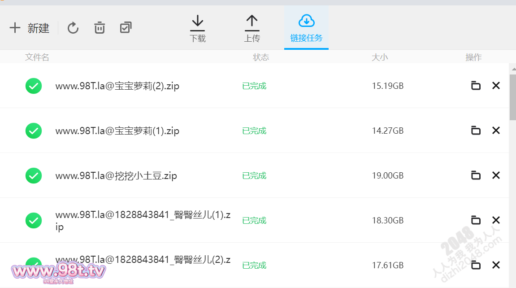Click the 18.30GB size value
Screen dimensions: 516x288
388,220
